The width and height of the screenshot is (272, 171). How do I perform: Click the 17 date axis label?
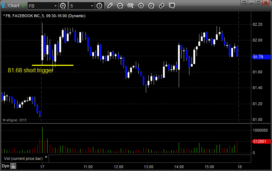(42, 167)
